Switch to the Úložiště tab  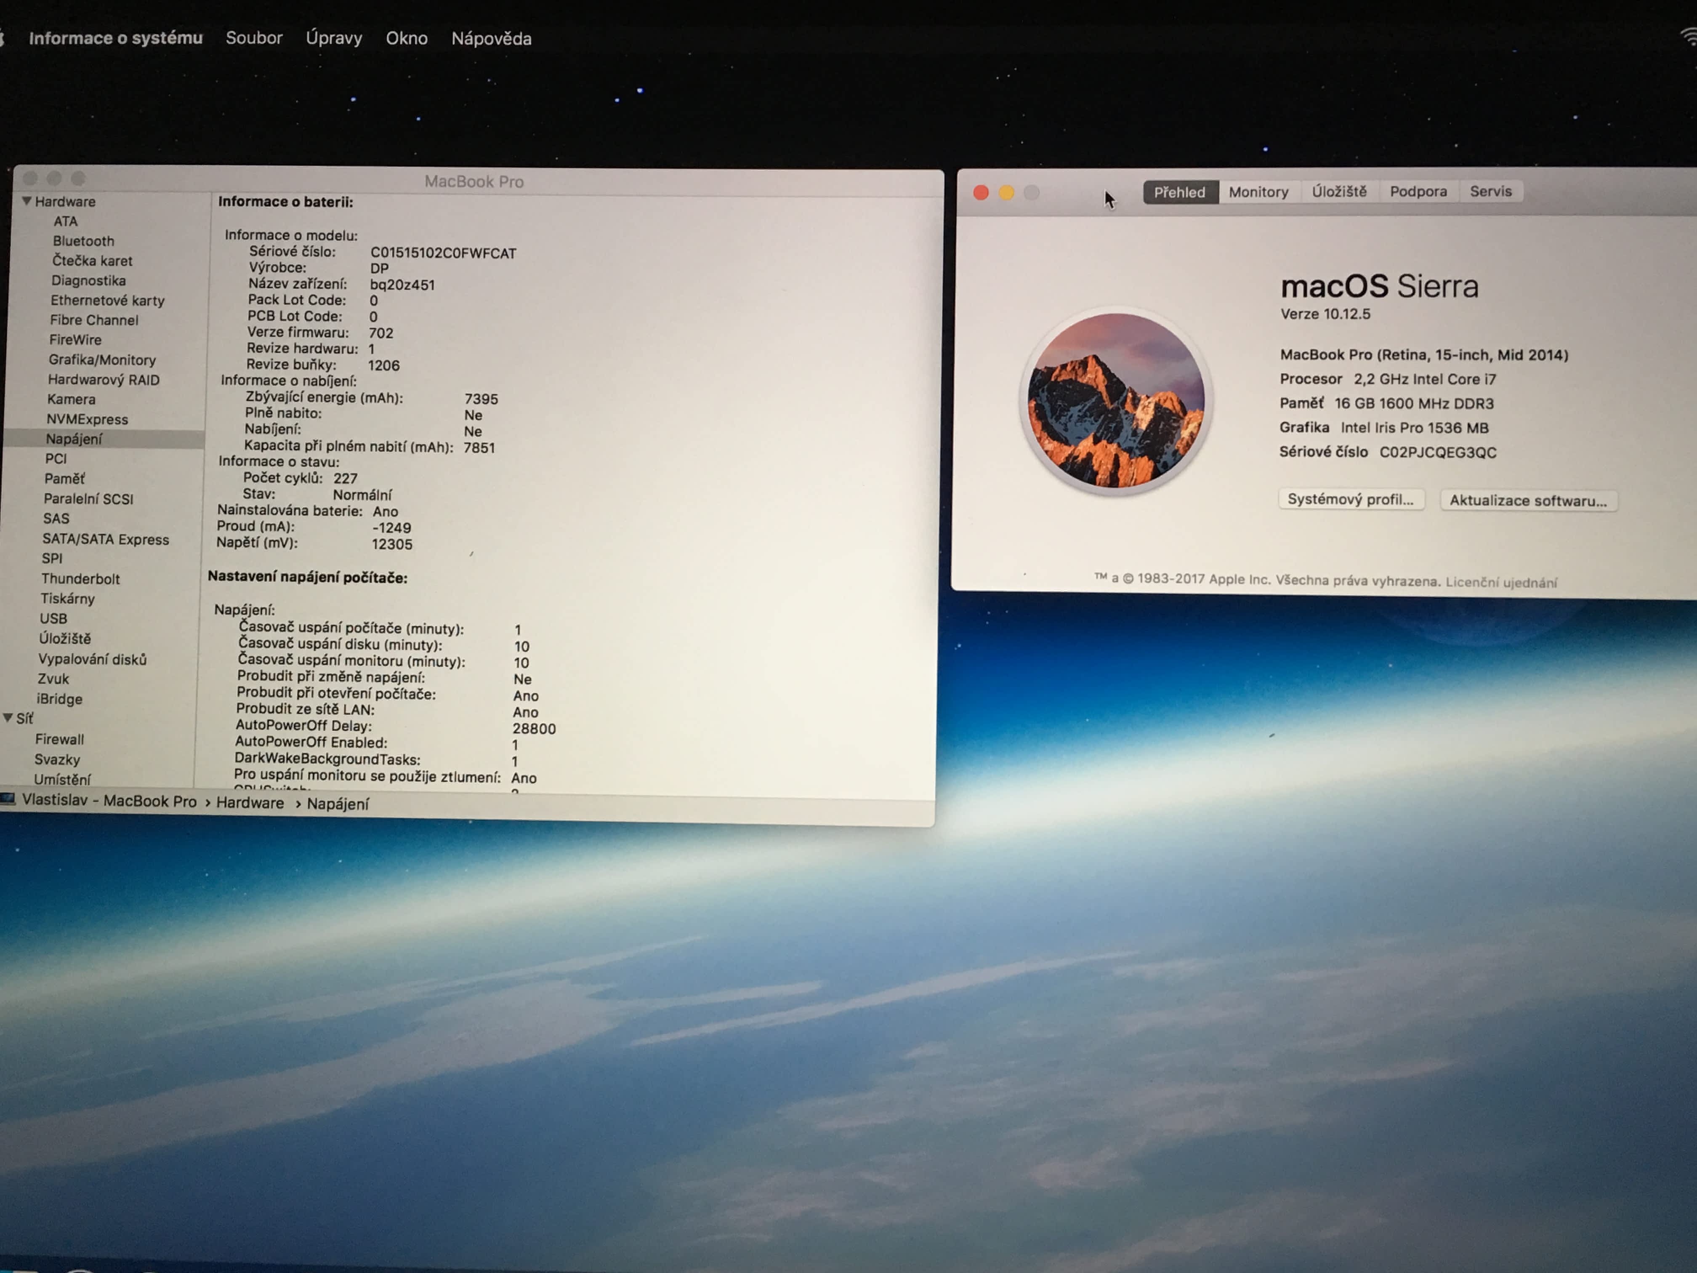(x=1339, y=192)
